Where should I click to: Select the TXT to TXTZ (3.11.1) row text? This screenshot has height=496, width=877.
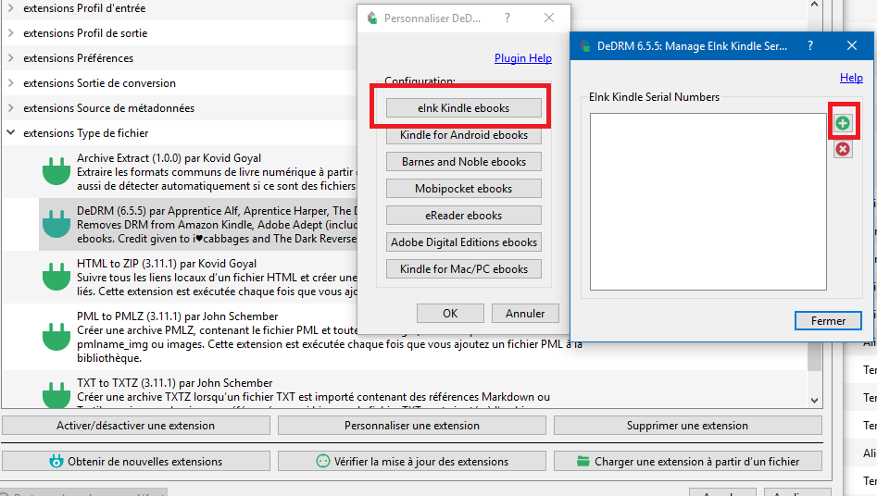[174, 383]
